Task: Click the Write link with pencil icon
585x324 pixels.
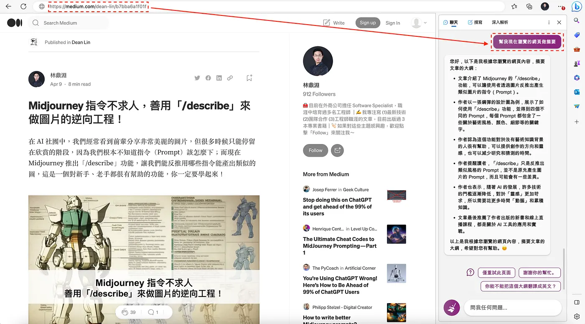Action: [x=334, y=23]
